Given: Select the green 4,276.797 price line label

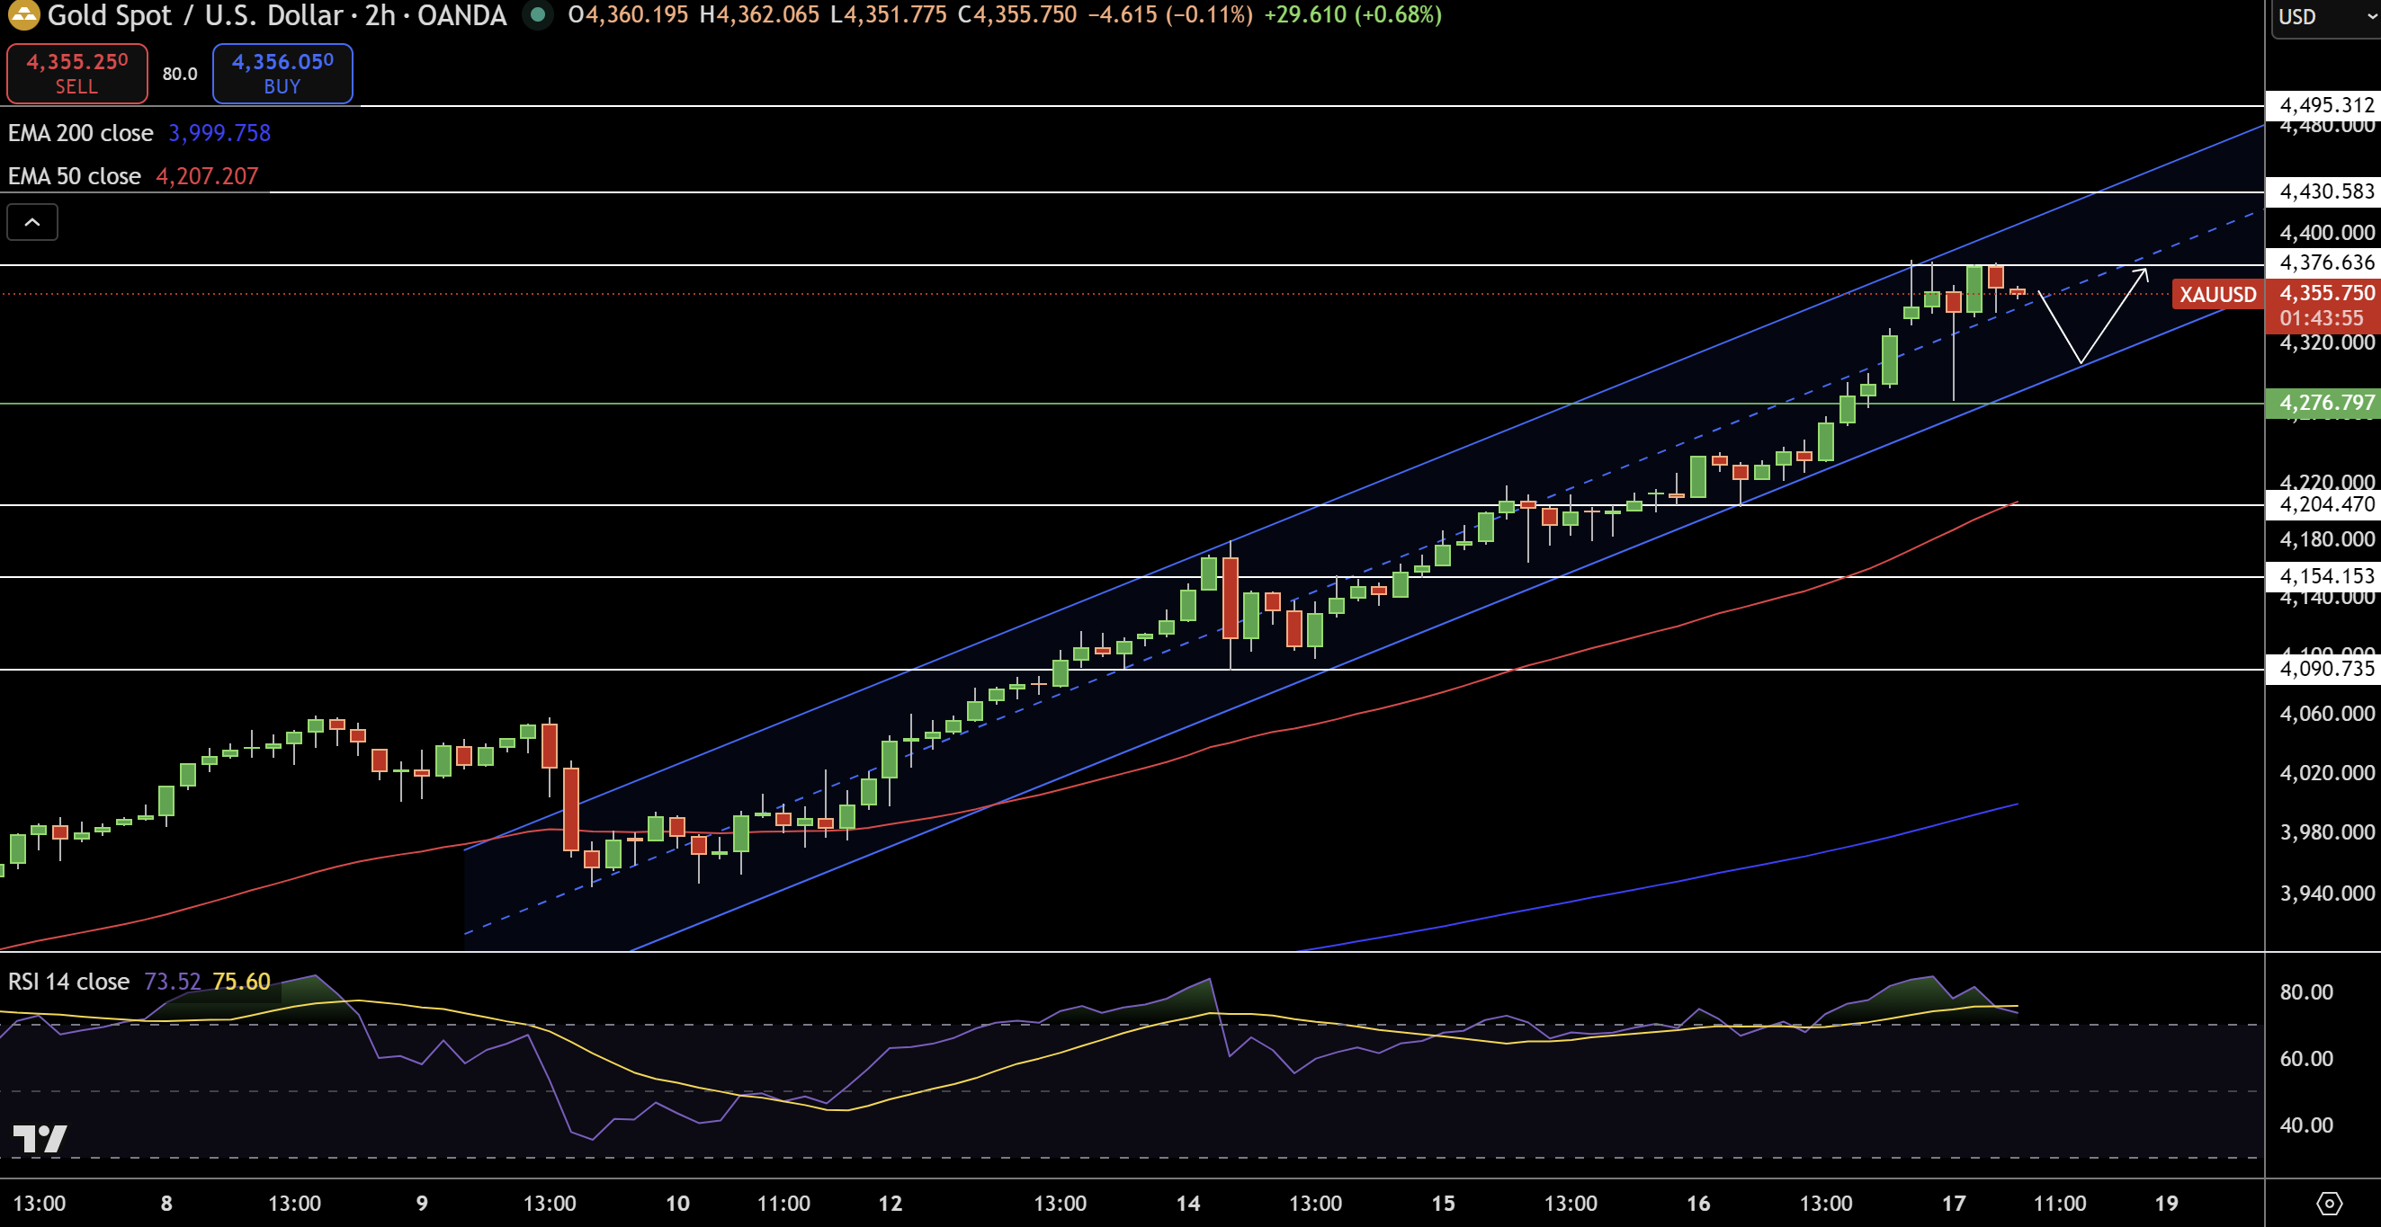Looking at the screenshot, I should click(x=2324, y=403).
